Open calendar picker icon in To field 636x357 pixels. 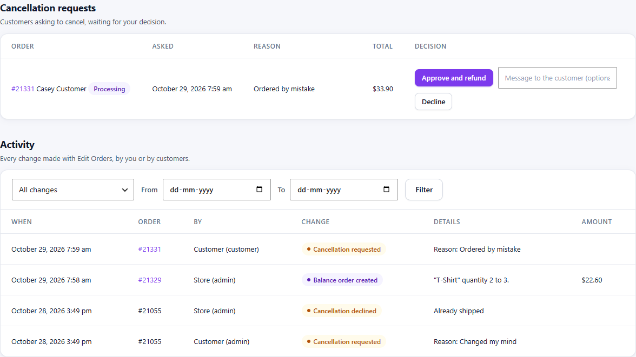pos(386,189)
